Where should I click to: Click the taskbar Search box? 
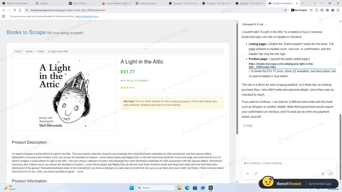156,188
